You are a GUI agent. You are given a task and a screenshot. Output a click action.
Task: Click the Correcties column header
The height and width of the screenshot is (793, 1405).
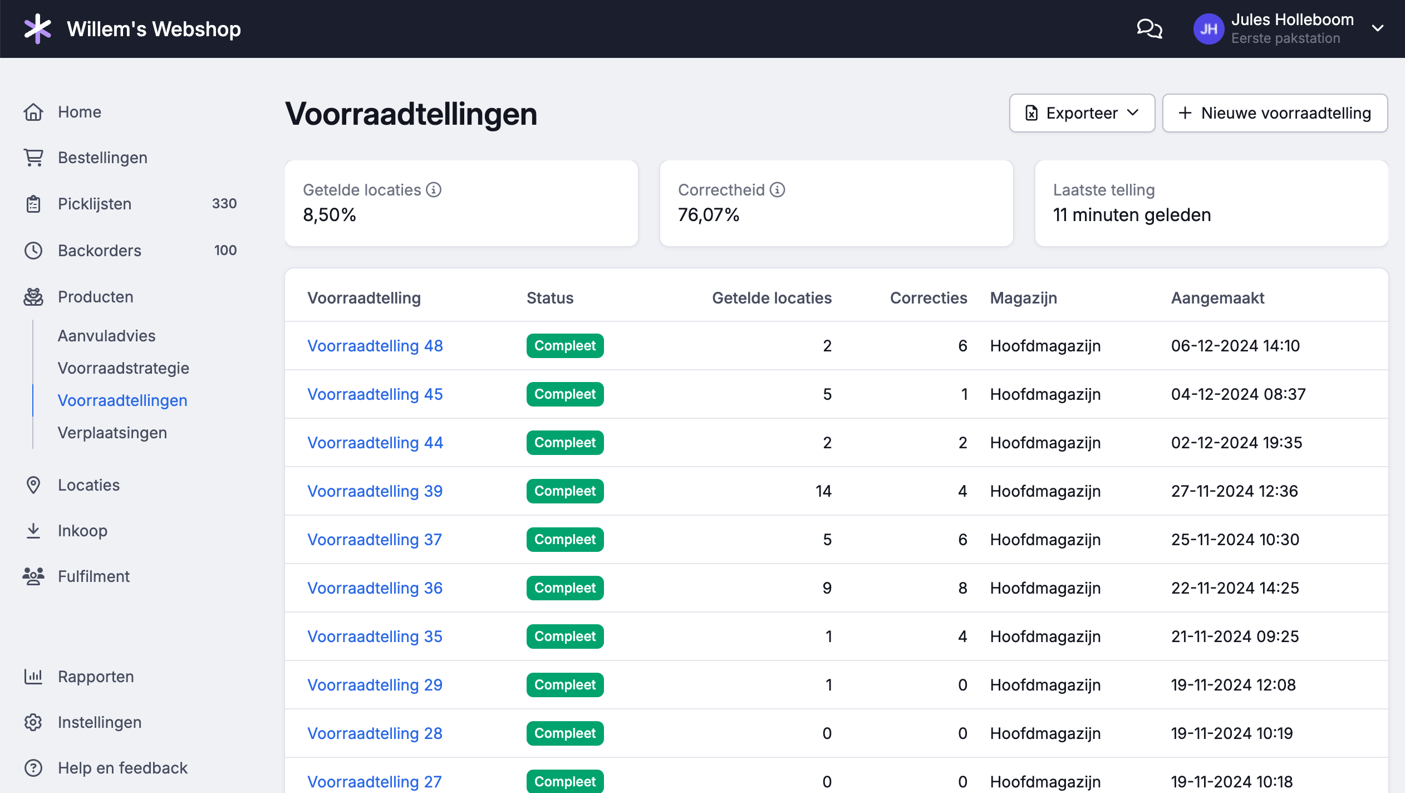929,298
